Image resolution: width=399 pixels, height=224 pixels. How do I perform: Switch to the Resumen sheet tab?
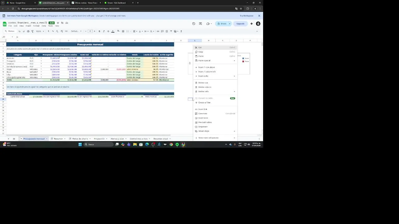[x=58, y=139]
